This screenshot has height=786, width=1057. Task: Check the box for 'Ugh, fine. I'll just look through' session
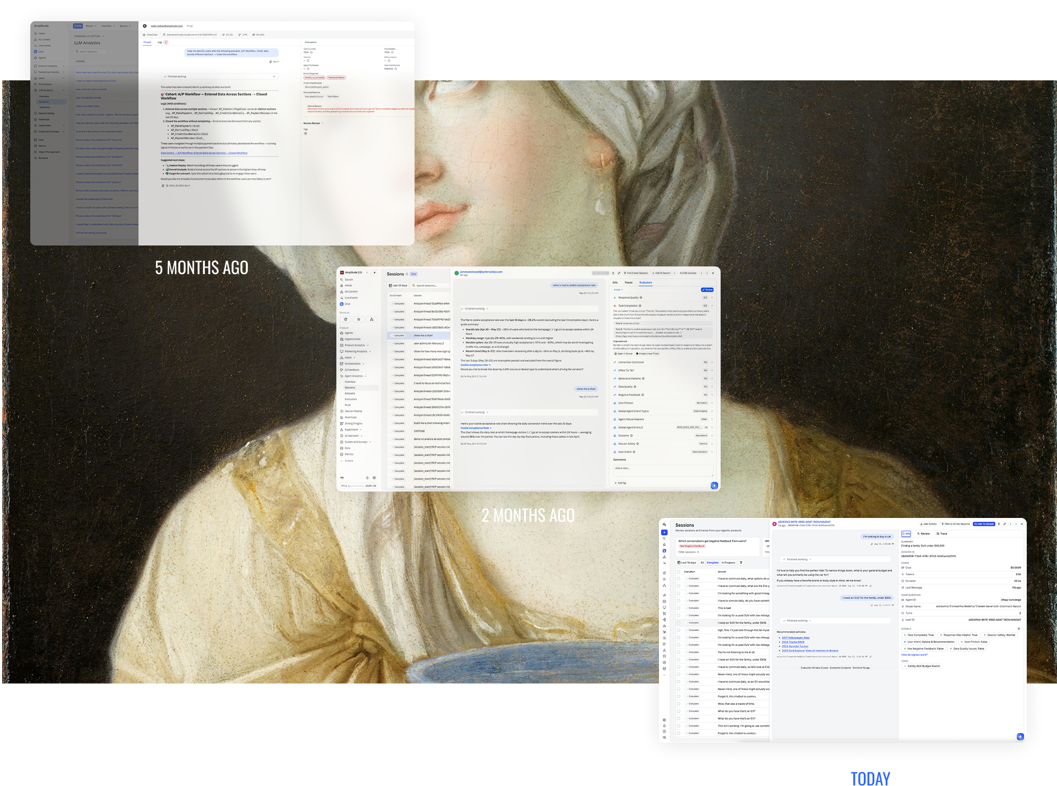pos(678,630)
